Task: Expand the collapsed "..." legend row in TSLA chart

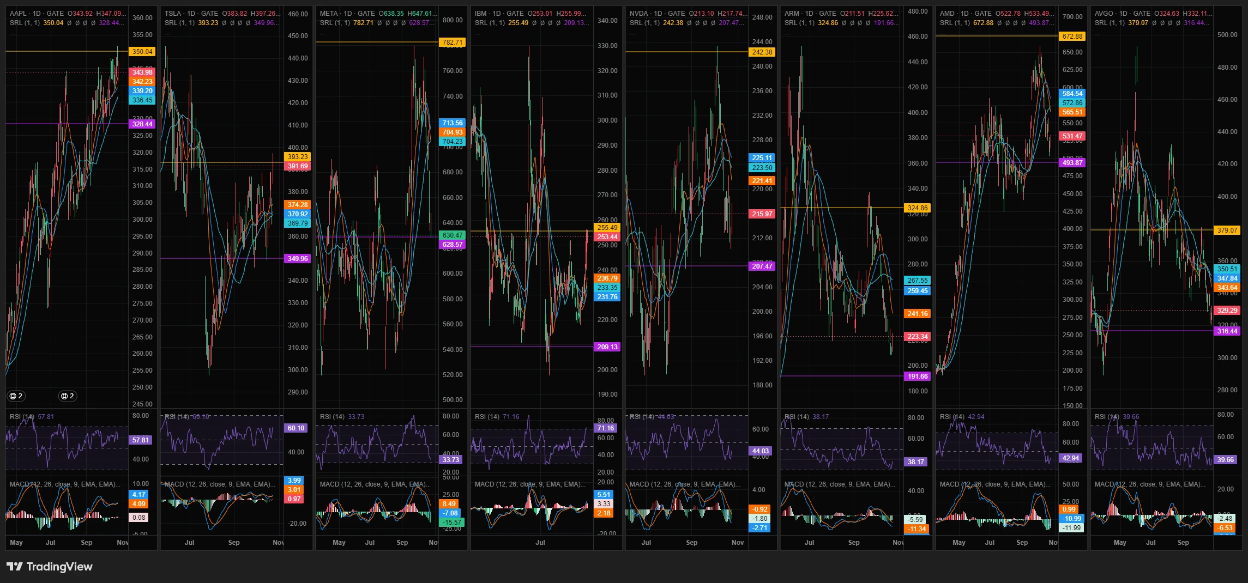Action: pos(167,33)
